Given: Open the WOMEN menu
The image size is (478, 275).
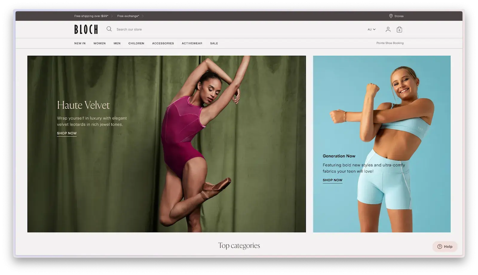Looking at the screenshot, I should (x=99, y=43).
